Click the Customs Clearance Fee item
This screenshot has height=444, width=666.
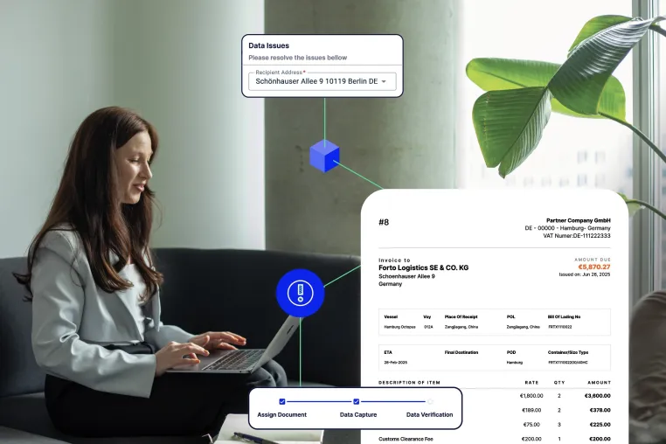(x=406, y=439)
